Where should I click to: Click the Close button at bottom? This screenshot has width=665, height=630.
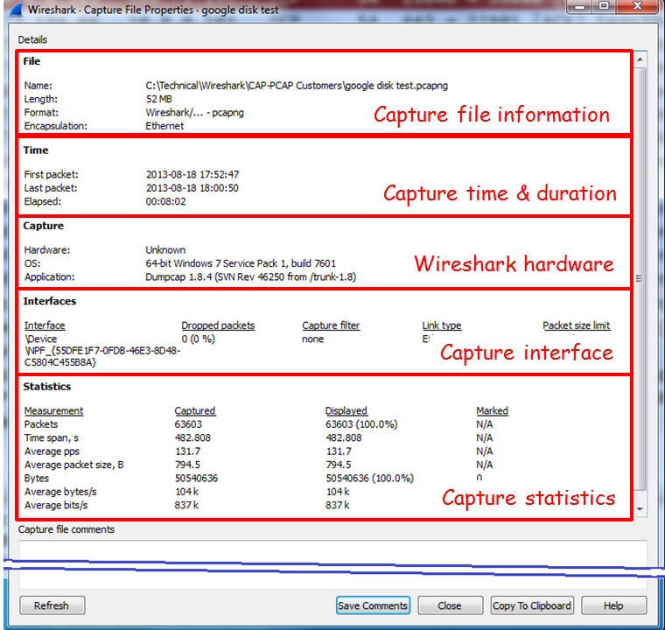point(450,605)
